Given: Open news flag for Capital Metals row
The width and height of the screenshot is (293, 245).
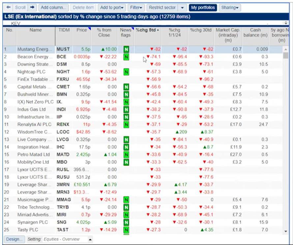Looking at the screenshot, I should pyautogui.click(x=126, y=87).
